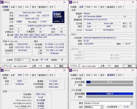Open the 工具 dropdown arrow in mainboard window
137x109 pixels.
click(x=109, y=66)
